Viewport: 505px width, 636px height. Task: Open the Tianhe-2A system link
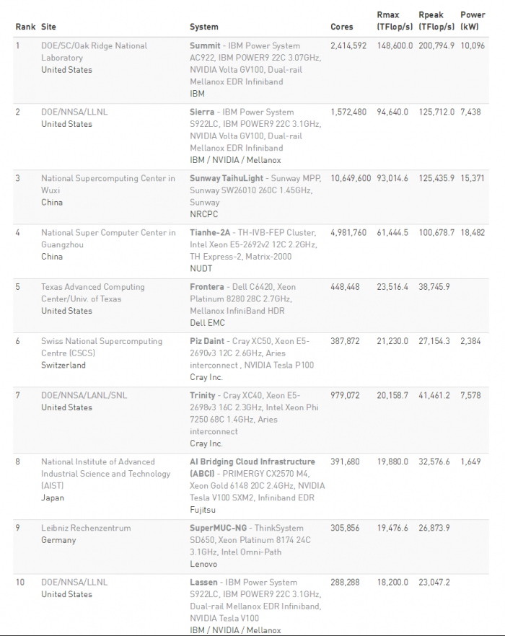click(211, 232)
